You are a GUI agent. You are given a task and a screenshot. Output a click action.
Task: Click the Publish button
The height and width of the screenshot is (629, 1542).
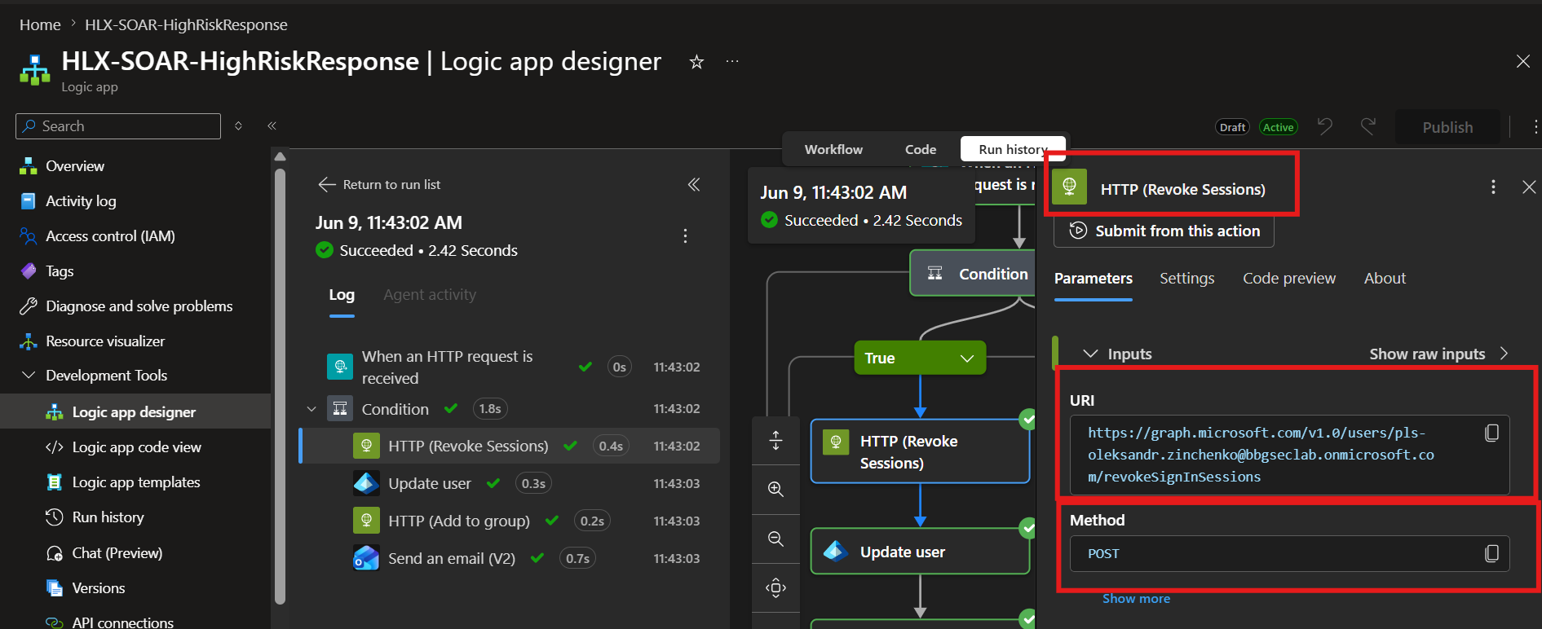point(1447,127)
